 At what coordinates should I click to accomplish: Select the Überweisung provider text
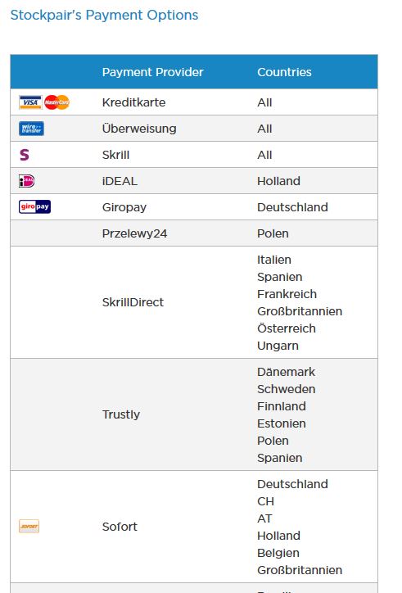click(139, 129)
